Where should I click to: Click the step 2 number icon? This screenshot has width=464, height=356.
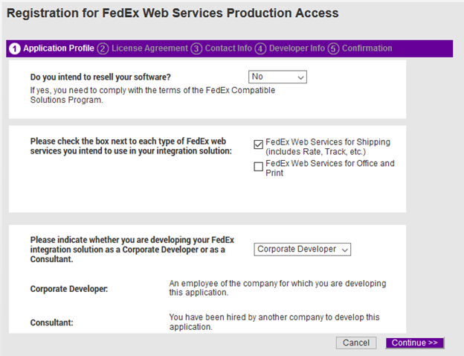point(103,48)
